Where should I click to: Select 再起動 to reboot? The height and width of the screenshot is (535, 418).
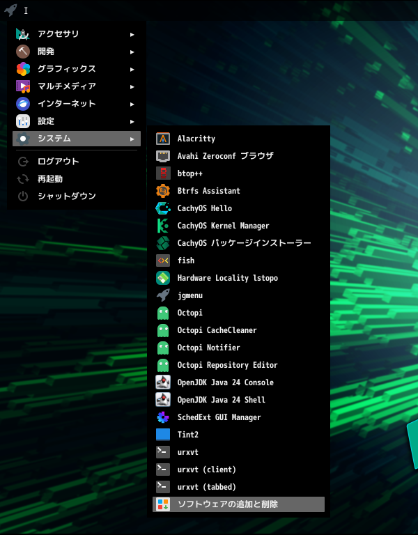pos(50,179)
